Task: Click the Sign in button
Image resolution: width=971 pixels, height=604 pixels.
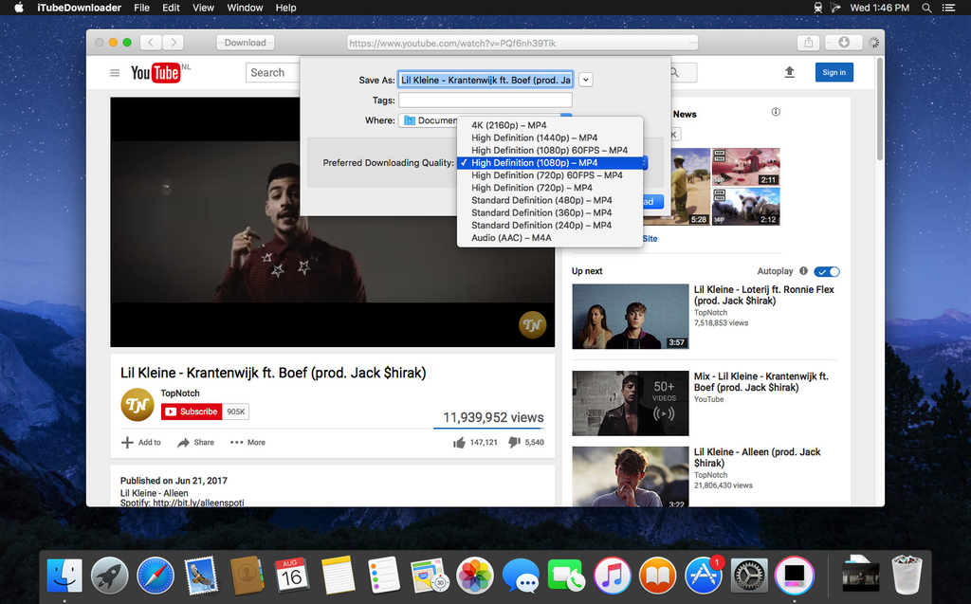Action: (834, 72)
